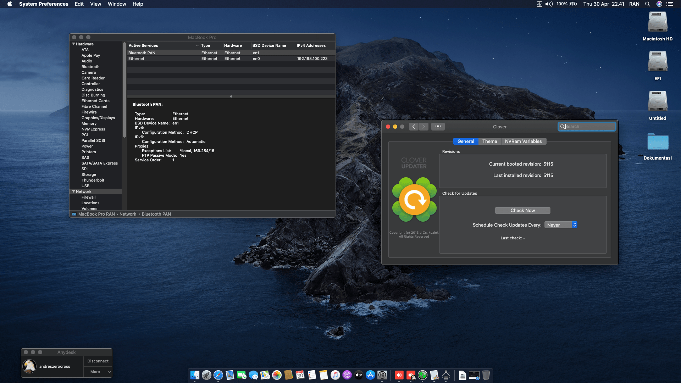The height and width of the screenshot is (383, 681).
Task: Open Finder from the dock
Action: pos(195,375)
